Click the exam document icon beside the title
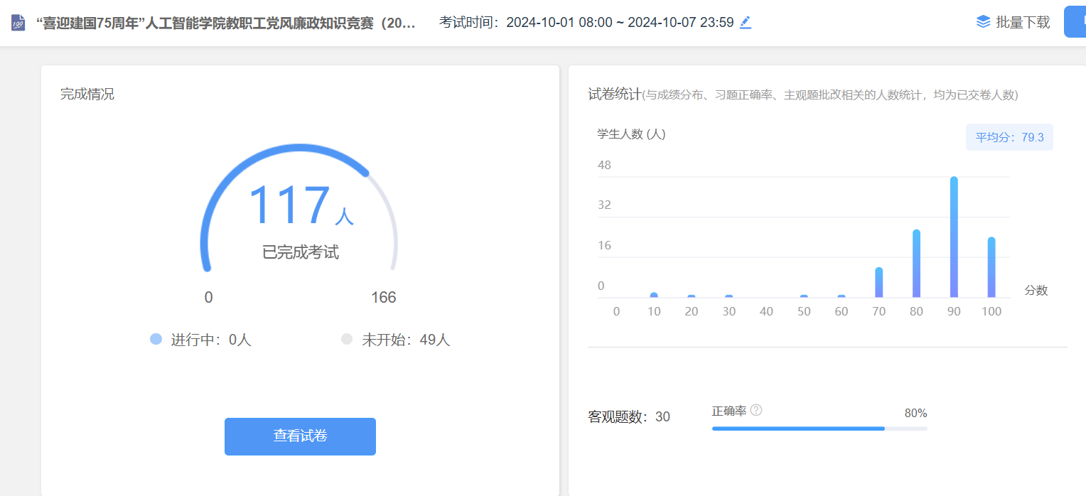This screenshot has width=1086, height=496. [x=18, y=23]
